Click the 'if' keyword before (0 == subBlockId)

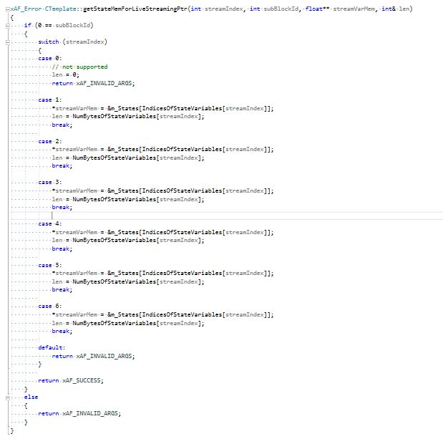pos(28,26)
